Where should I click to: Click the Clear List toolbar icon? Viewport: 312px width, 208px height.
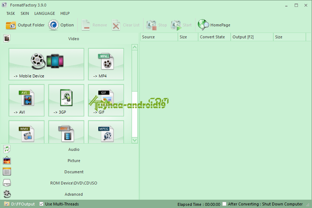click(116, 25)
